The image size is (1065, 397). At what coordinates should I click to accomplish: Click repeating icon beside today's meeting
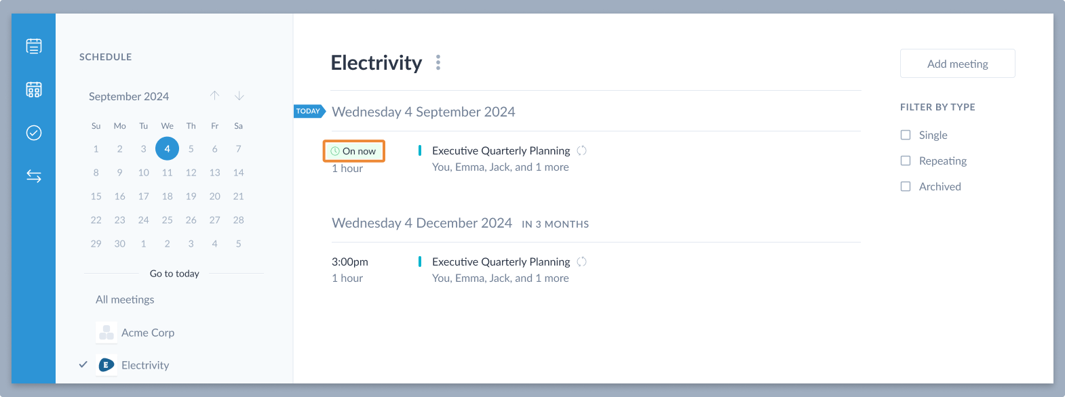click(x=581, y=150)
